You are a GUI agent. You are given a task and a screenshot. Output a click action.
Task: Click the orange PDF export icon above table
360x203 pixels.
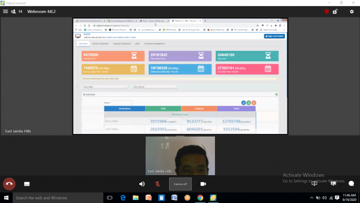click(x=254, y=103)
